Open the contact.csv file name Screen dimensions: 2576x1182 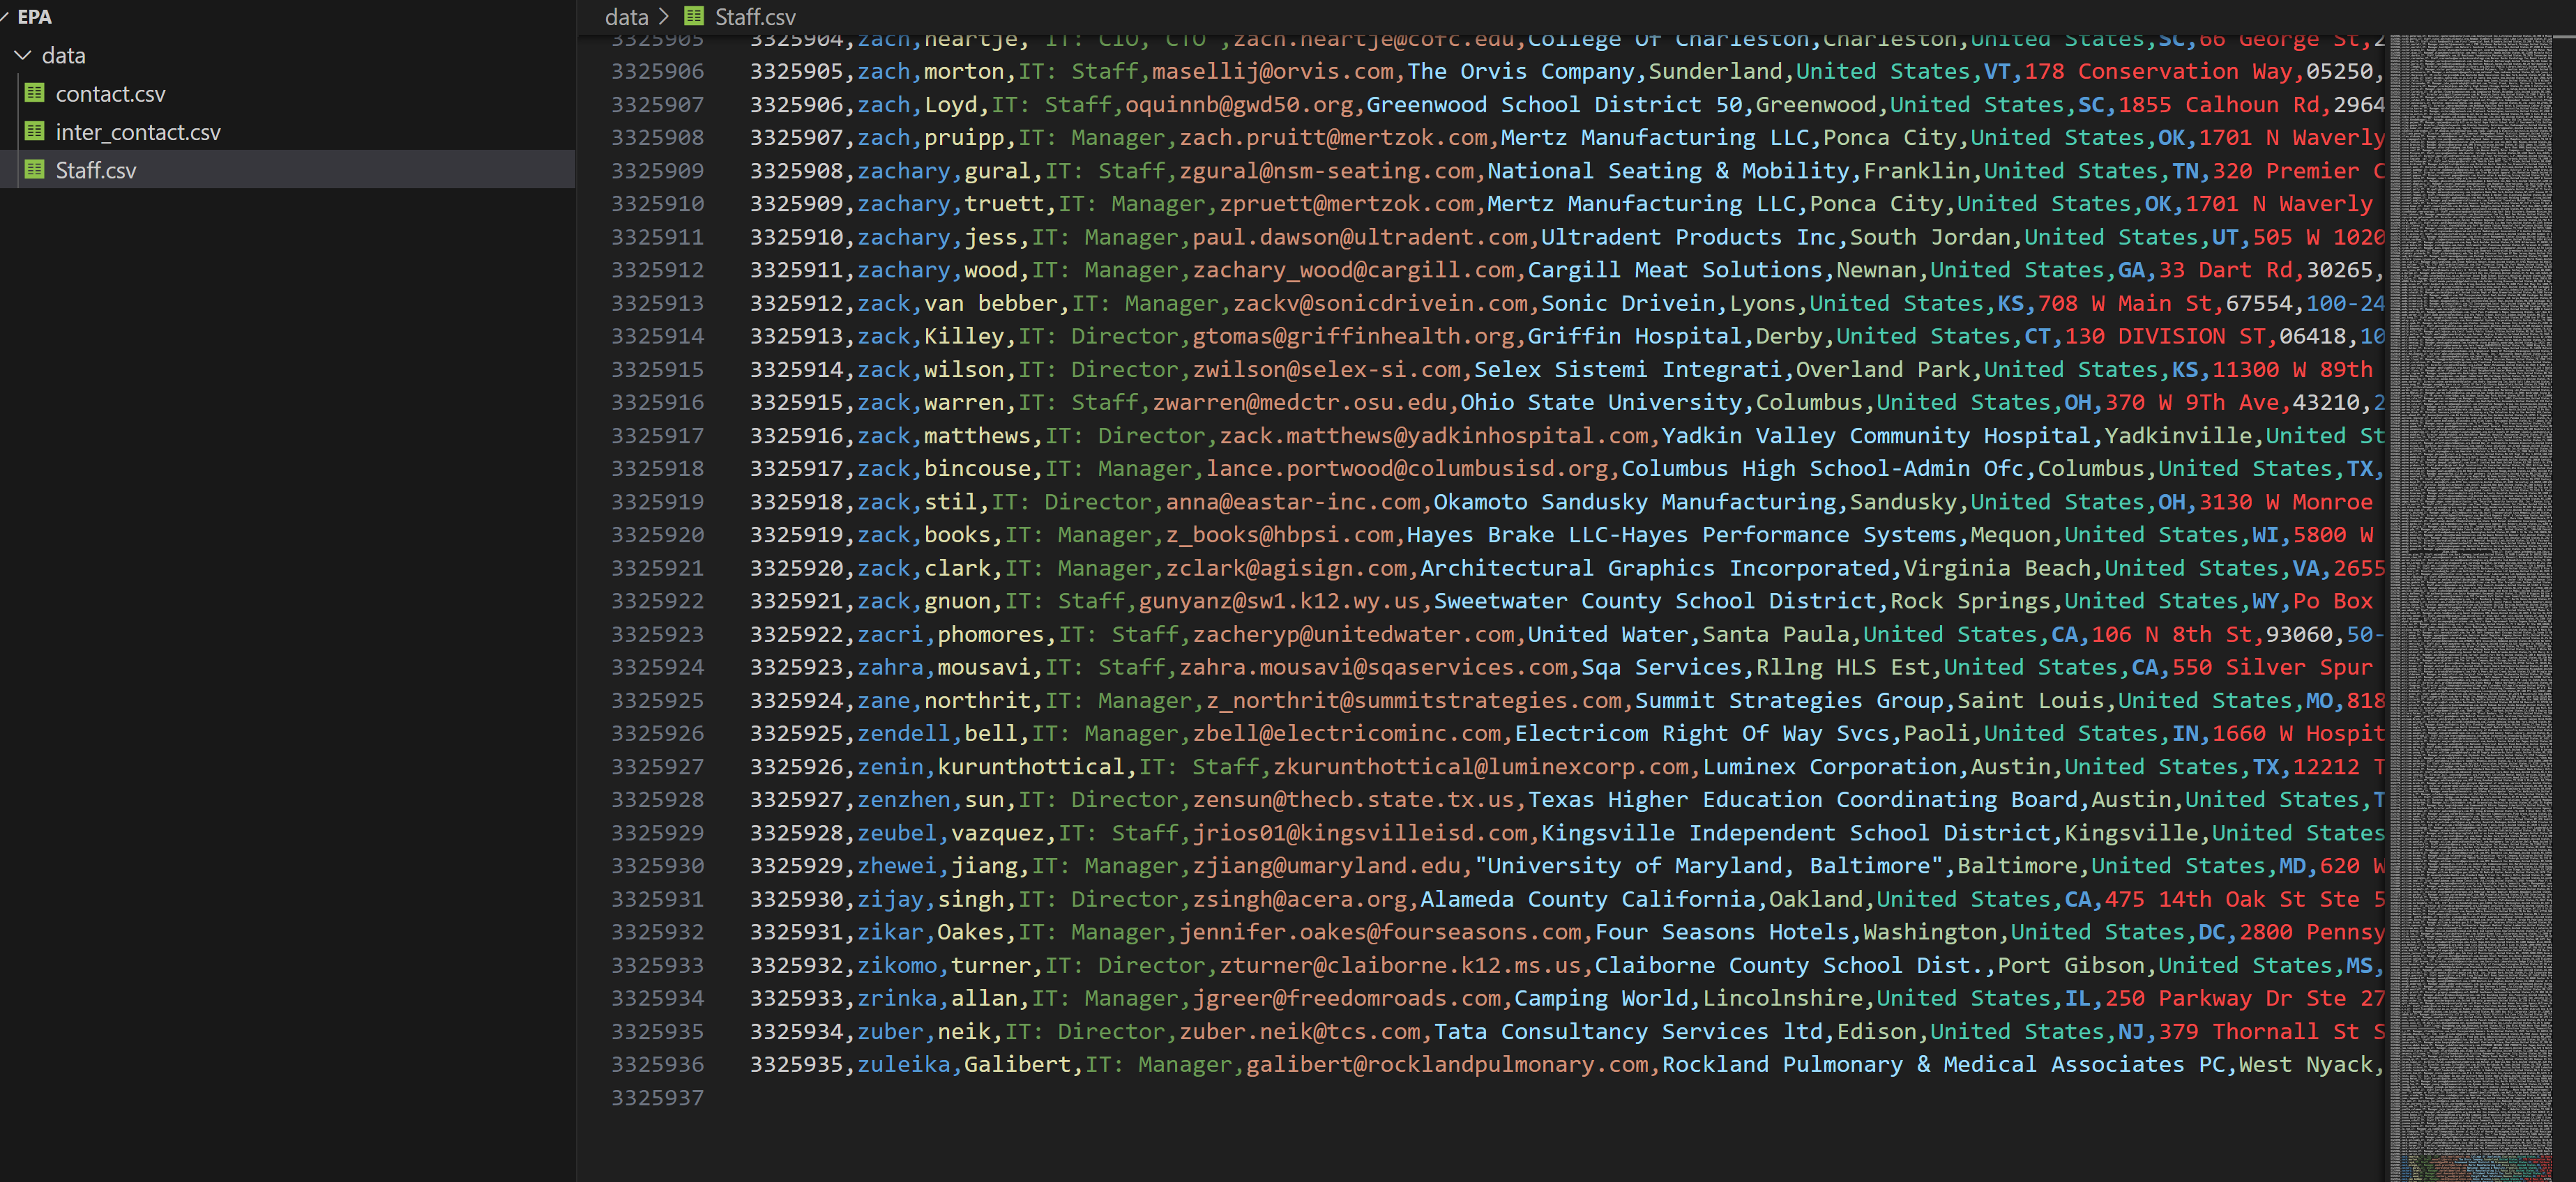tap(110, 94)
